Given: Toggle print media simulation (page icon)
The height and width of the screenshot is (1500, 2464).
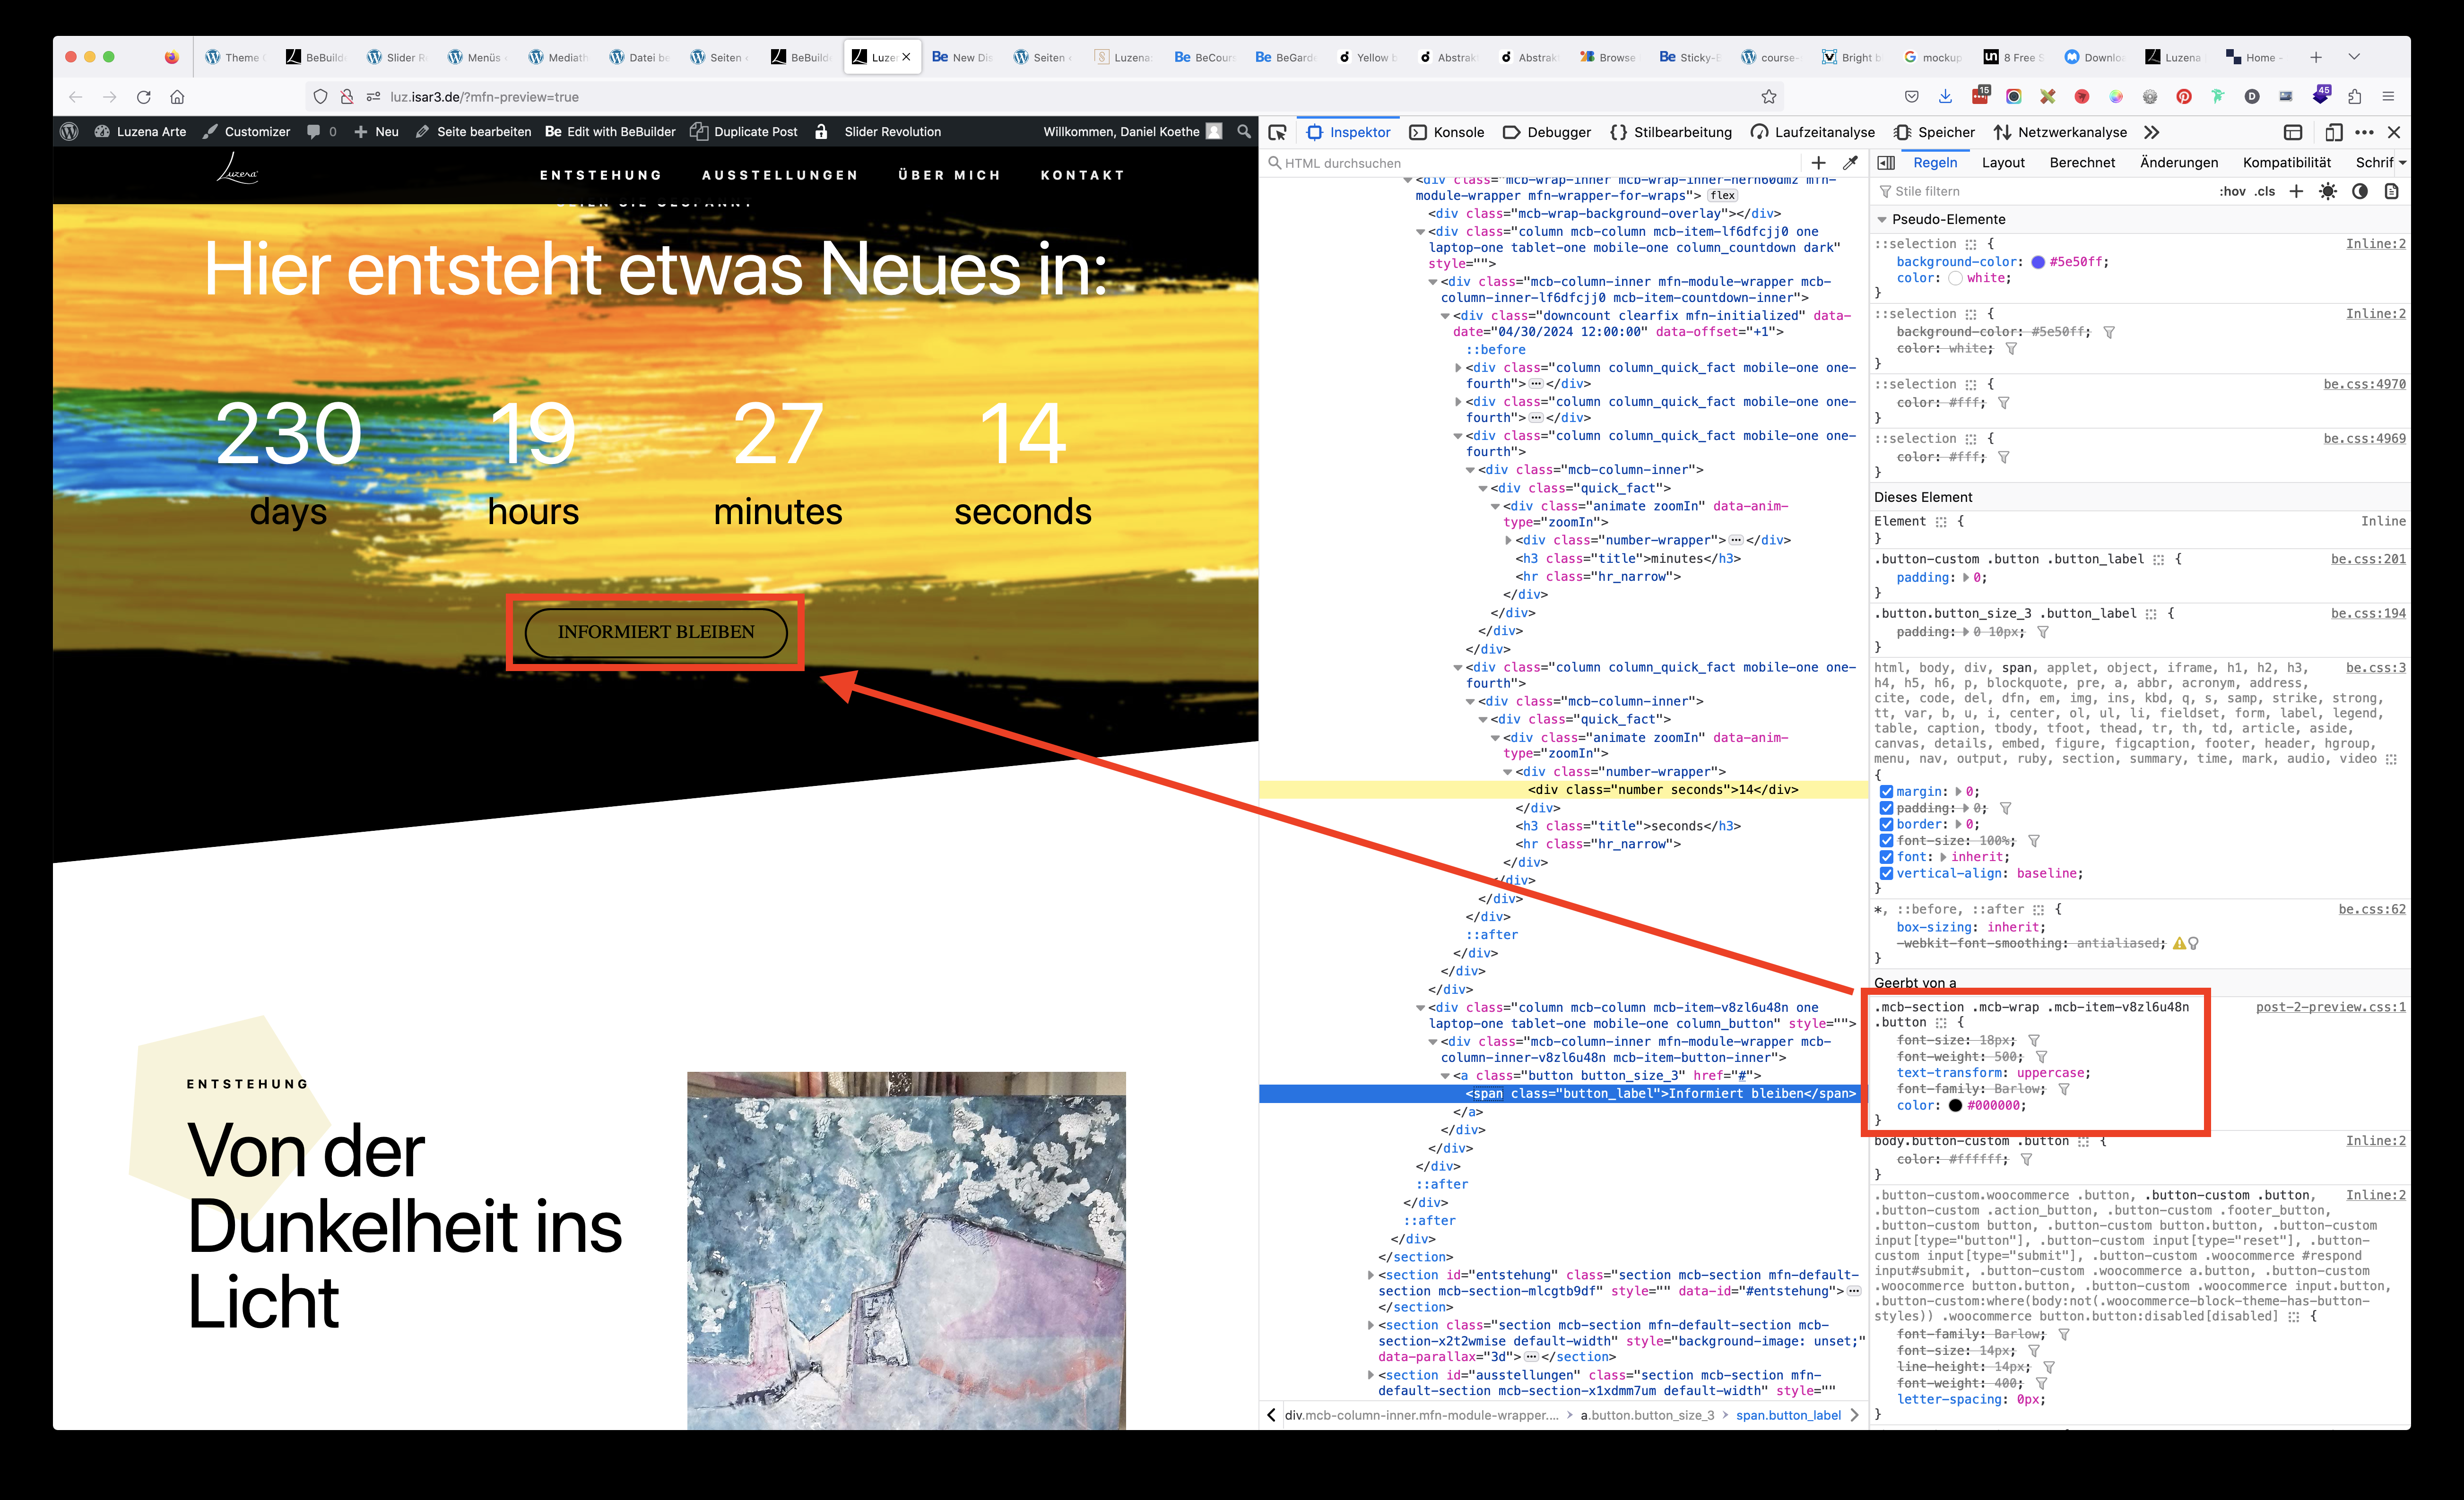Looking at the screenshot, I should [x=2392, y=191].
